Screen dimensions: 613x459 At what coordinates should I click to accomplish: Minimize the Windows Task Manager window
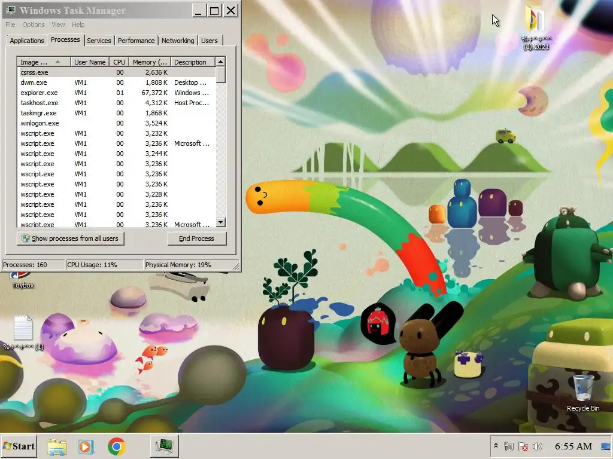tap(199, 11)
